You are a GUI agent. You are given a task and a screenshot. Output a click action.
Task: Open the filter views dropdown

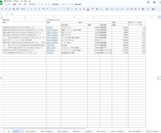pyautogui.click(x=144, y=9)
